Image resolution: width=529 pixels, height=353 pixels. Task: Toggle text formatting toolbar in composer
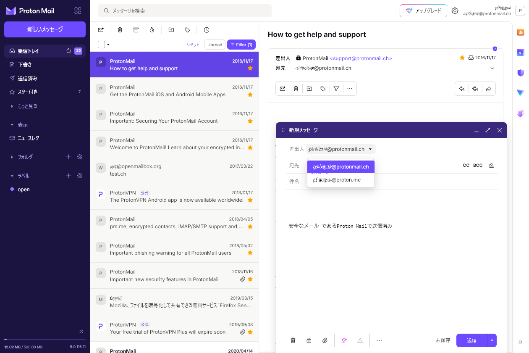[360, 340]
